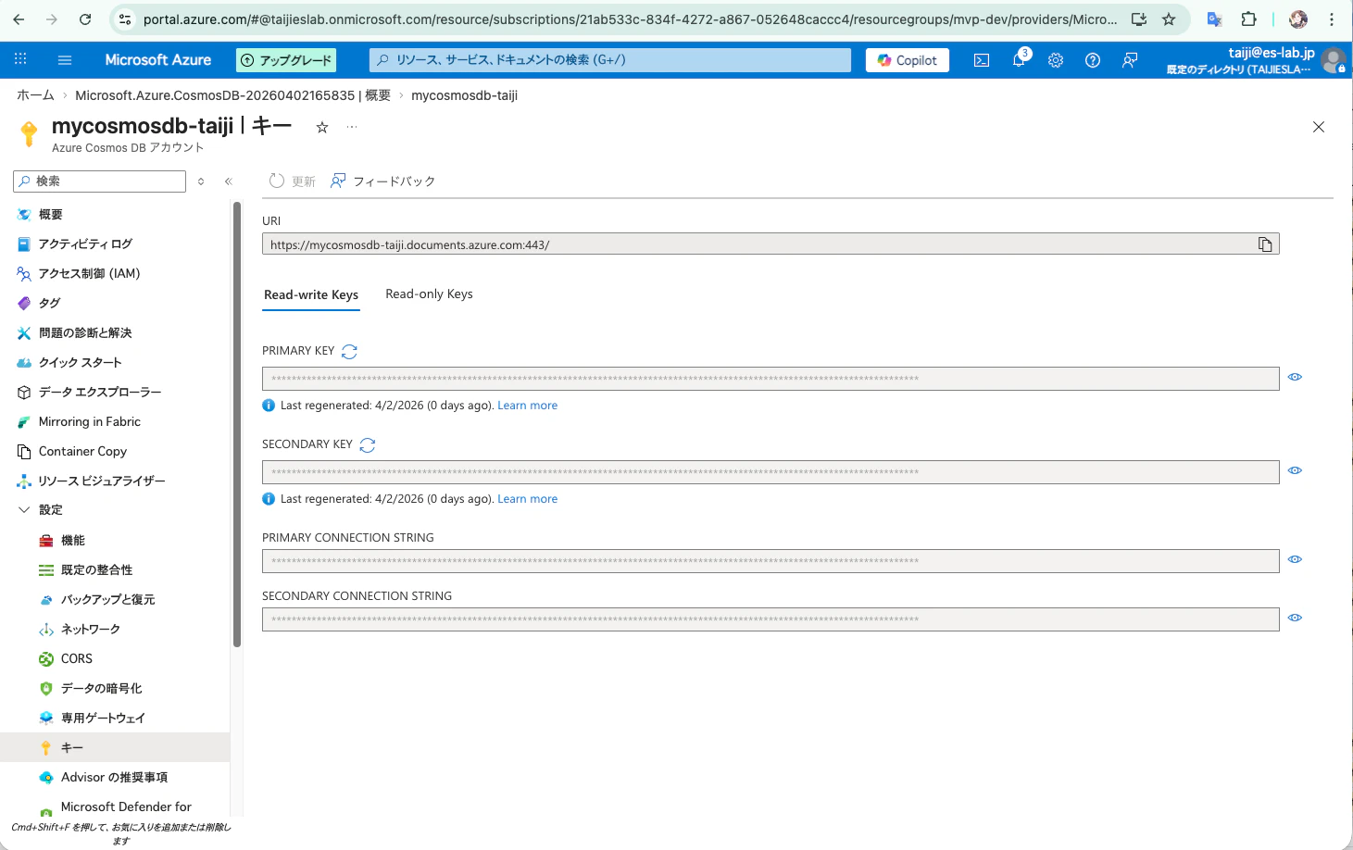Open the feedback icon in the header
Image resolution: width=1353 pixels, height=850 pixels.
(1130, 60)
